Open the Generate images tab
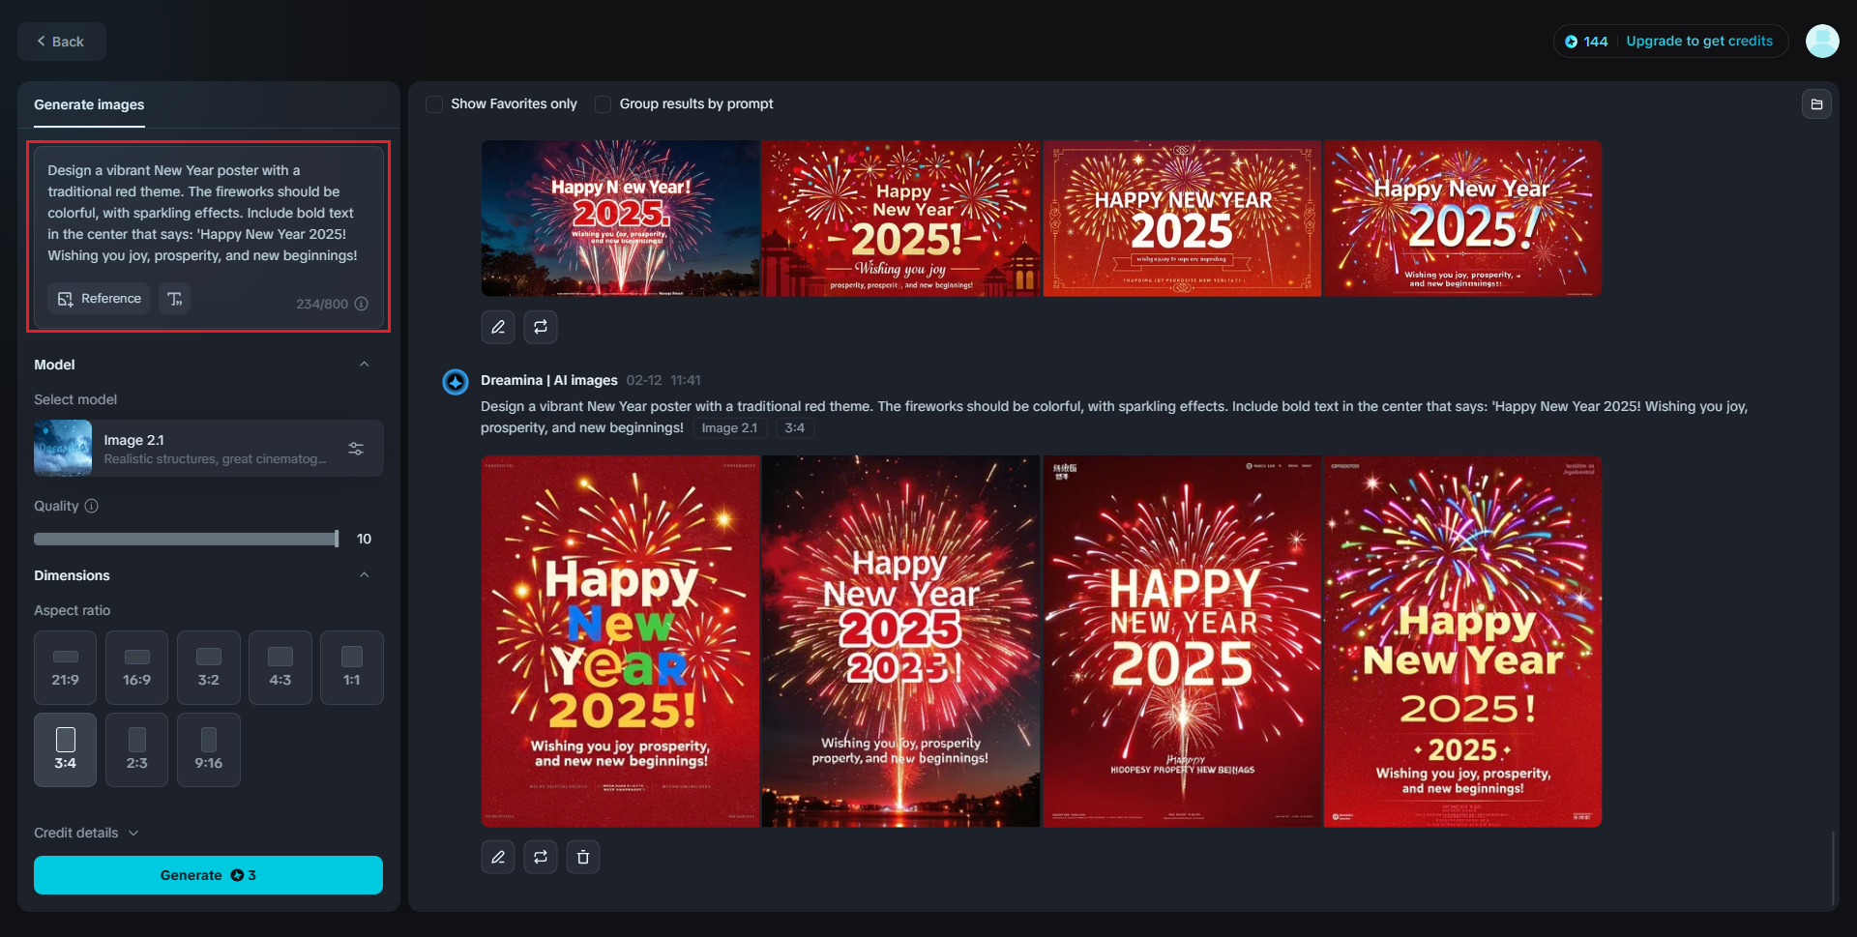The width and height of the screenshot is (1857, 937). [89, 104]
